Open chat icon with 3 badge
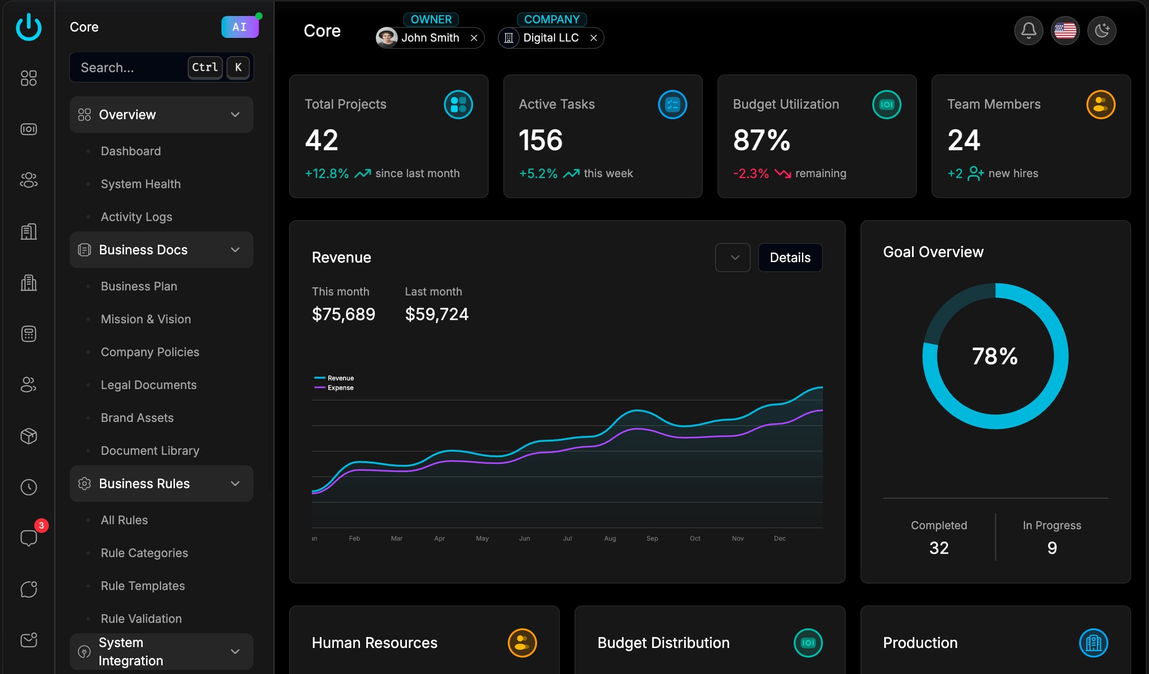The width and height of the screenshot is (1149, 674). (28, 537)
